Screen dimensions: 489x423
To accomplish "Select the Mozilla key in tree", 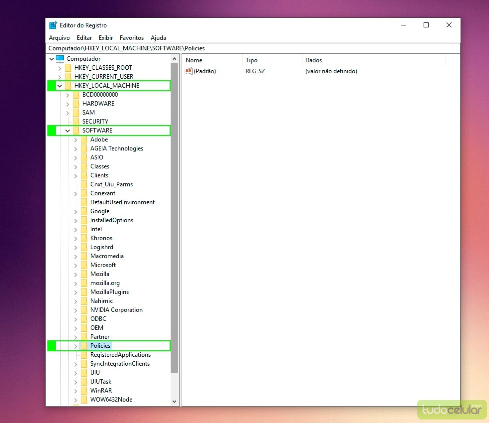I will 99,274.
